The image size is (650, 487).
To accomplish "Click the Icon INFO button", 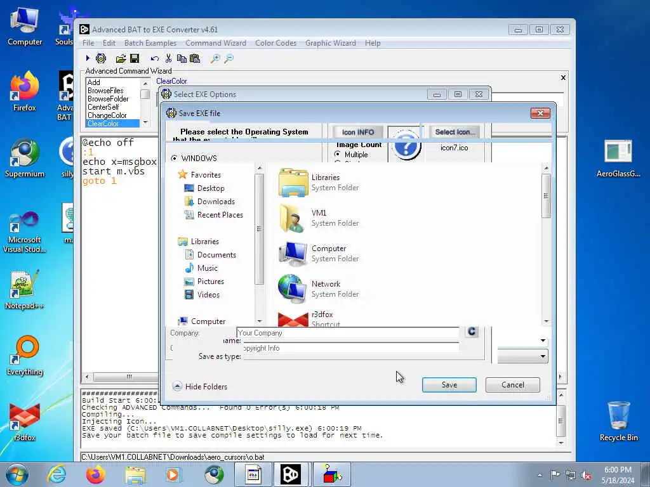I will tap(358, 132).
